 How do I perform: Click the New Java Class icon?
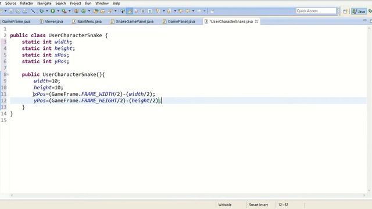click(84, 11)
